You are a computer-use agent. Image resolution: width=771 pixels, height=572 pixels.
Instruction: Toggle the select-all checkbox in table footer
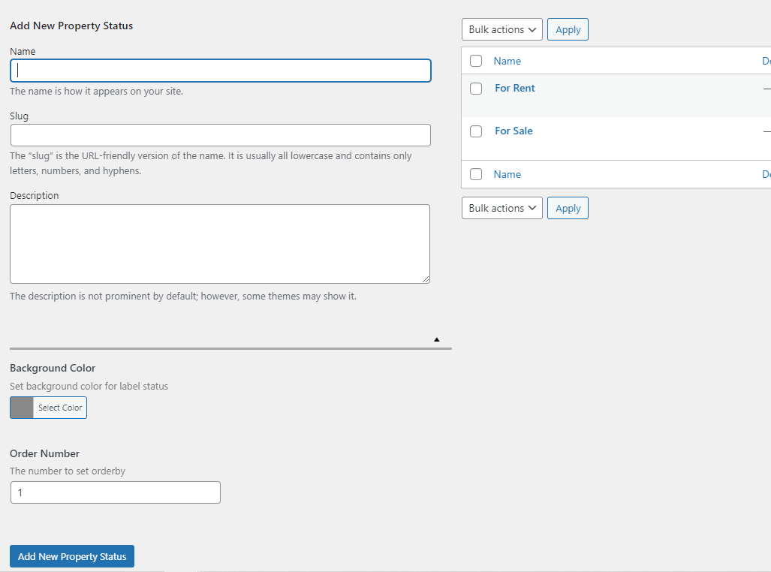(x=476, y=174)
